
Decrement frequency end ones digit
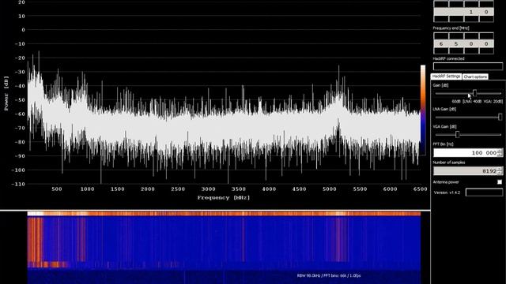pos(486,50)
